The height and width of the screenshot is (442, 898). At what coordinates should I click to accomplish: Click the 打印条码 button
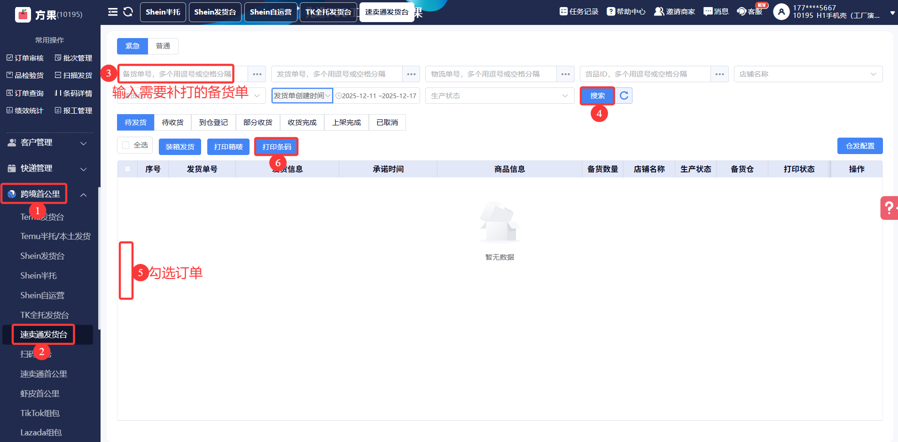pyautogui.click(x=277, y=147)
